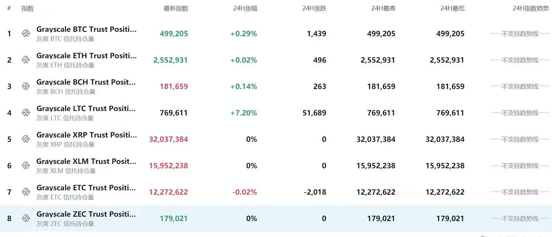Click the Grayscale icon in the ETC row

[x=26, y=192]
